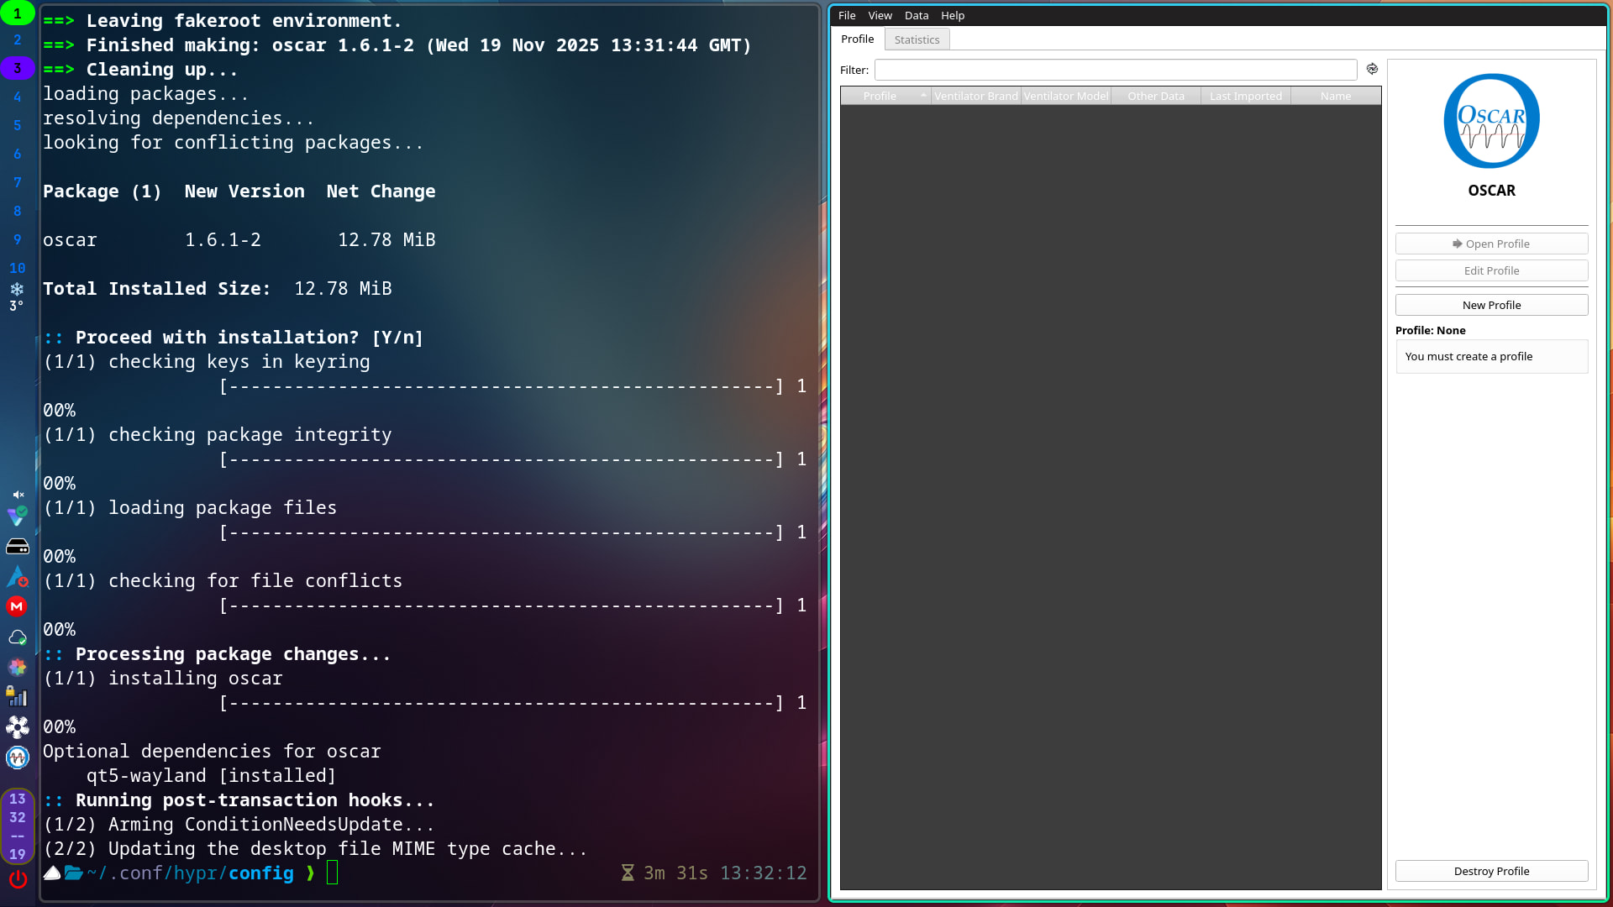Click the disk drive tray icon
Viewport: 1613px width, 907px height.
coord(18,548)
